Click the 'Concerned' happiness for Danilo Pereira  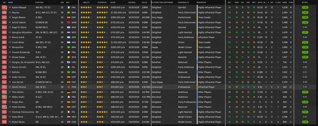click(157, 87)
